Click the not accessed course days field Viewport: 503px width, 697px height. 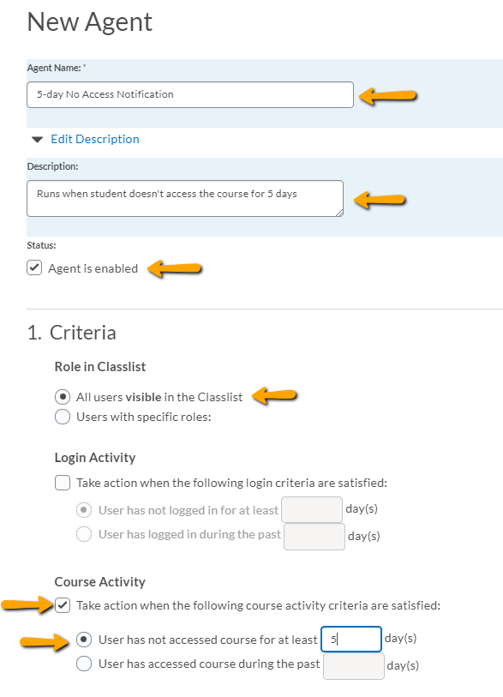351,640
